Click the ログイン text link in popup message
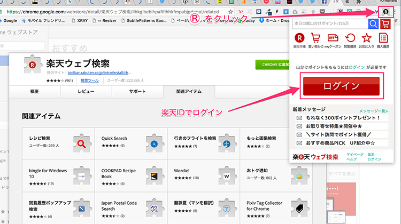401x224 pixels. (x=357, y=67)
